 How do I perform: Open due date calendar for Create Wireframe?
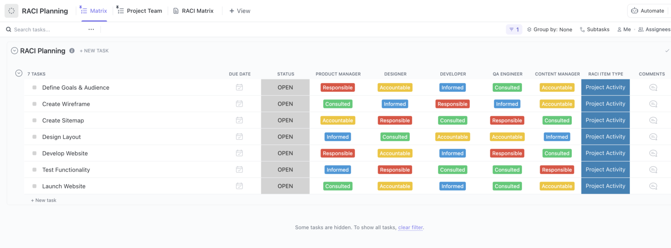pos(239,104)
